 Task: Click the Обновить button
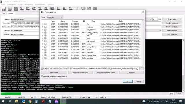131,73
